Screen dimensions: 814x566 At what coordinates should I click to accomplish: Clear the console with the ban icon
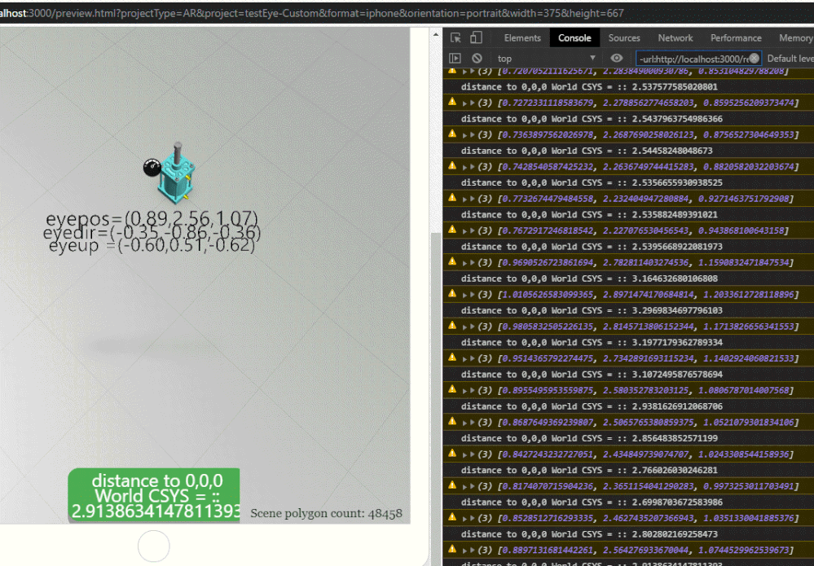(x=477, y=59)
